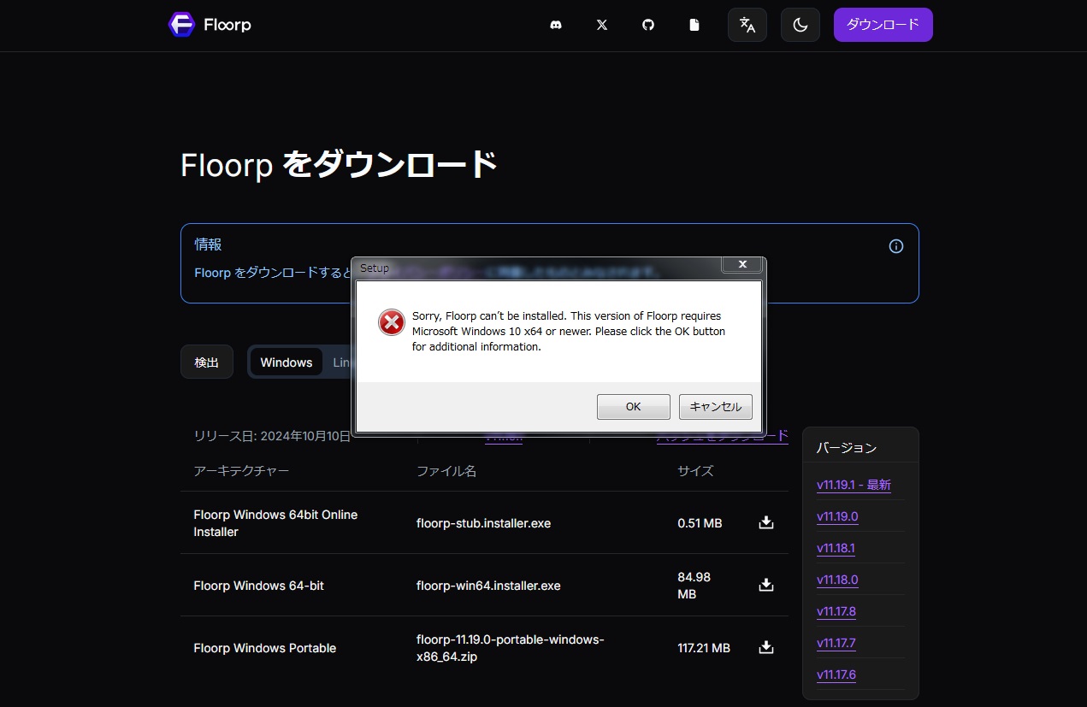Click the purple ダウンロード header button

883,25
